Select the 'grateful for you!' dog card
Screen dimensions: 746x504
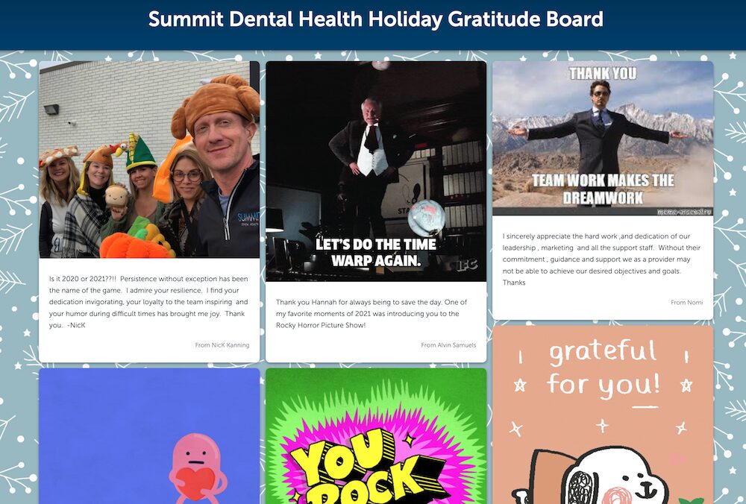(x=603, y=415)
